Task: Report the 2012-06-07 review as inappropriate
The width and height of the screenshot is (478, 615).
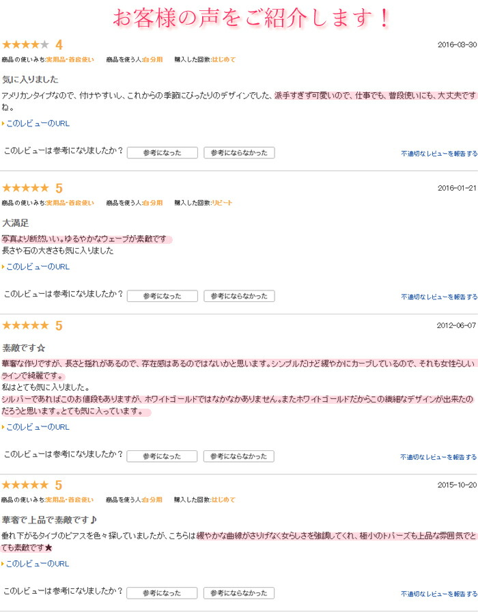Action: tap(438, 457)
